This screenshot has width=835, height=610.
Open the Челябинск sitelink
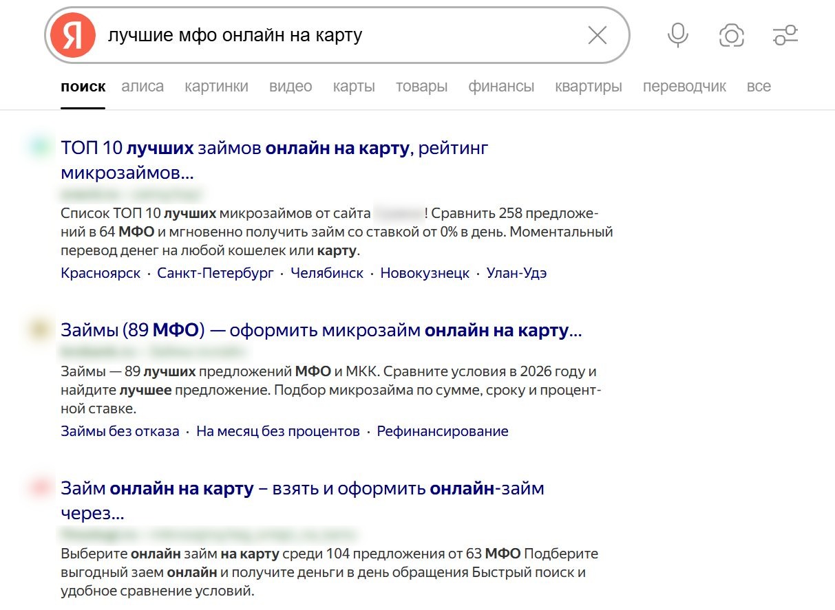(x=327, y=273)
